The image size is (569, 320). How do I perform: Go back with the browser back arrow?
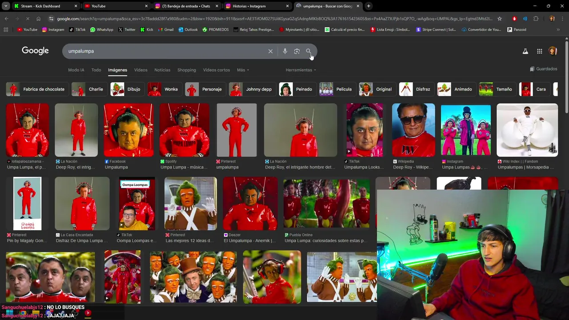pos(6,19)
